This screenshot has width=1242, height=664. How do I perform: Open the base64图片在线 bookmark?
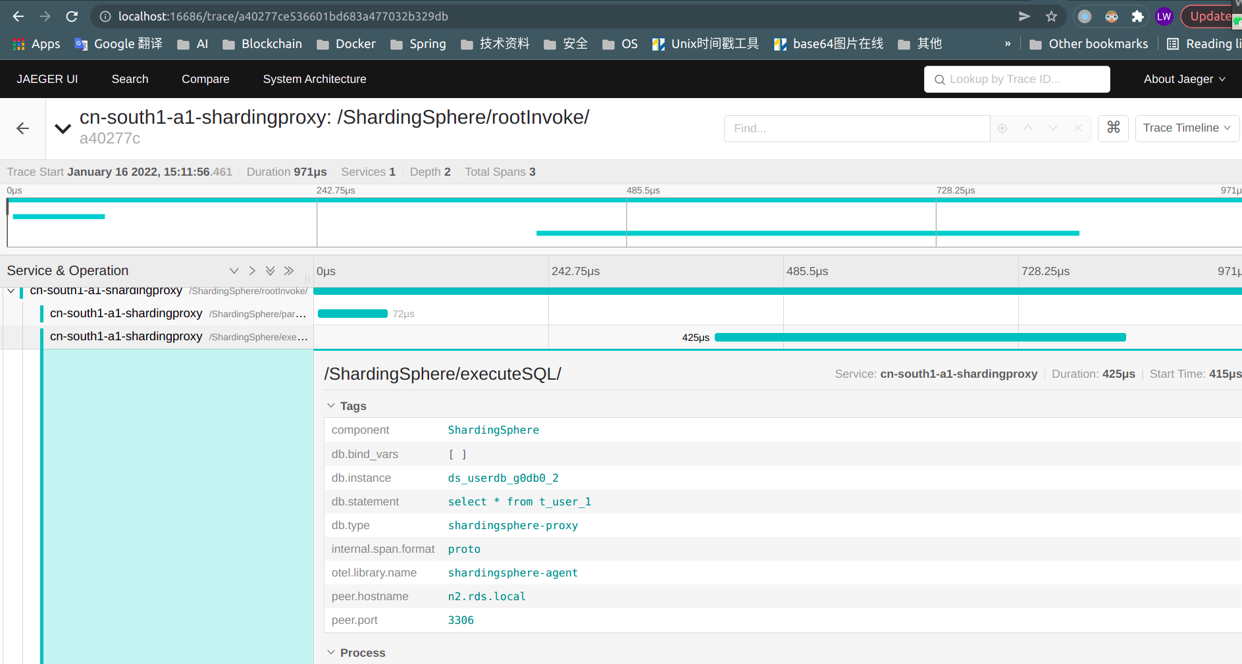pos(828,44)
